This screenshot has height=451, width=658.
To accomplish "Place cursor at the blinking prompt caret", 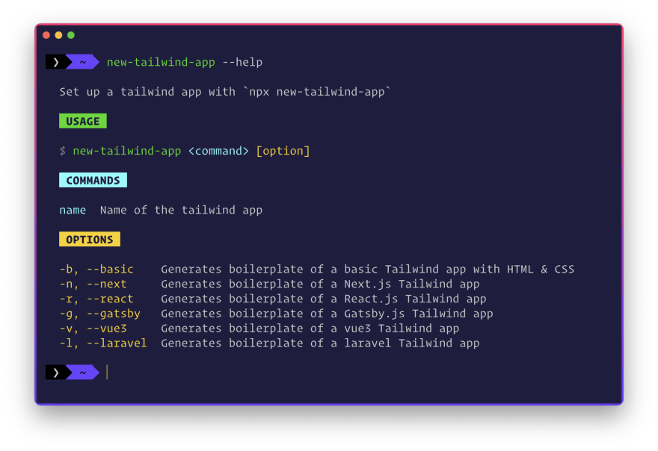I will [x=108, y=372].
